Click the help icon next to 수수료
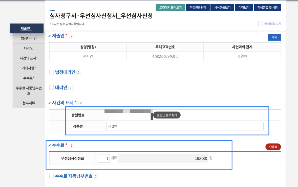This screenshot has width=298, height=187. [72, 146]
